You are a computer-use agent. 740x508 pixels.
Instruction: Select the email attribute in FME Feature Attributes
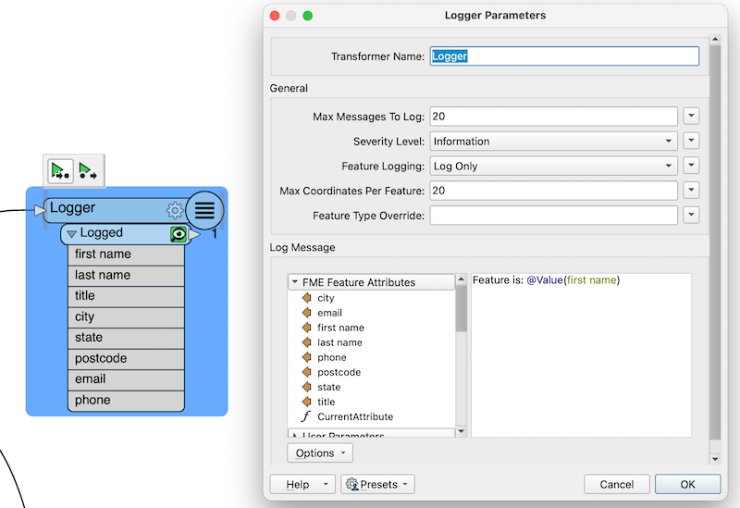click(x=329, y=313)
